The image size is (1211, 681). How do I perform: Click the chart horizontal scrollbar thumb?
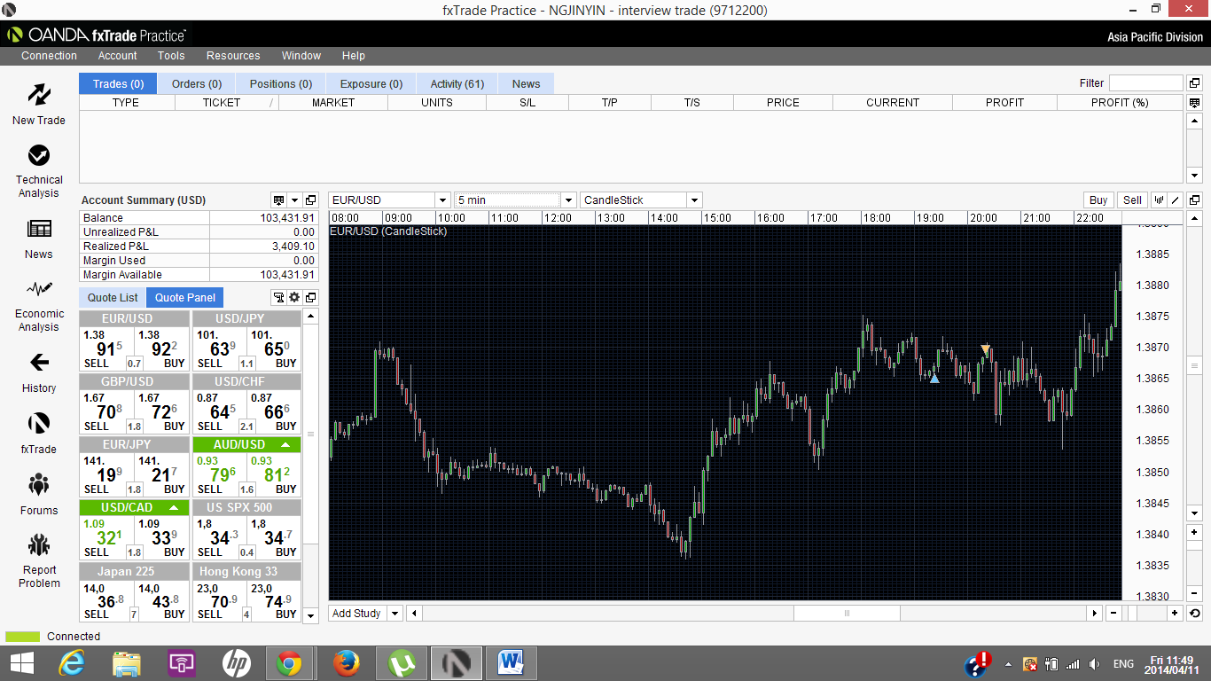[847, 614]
